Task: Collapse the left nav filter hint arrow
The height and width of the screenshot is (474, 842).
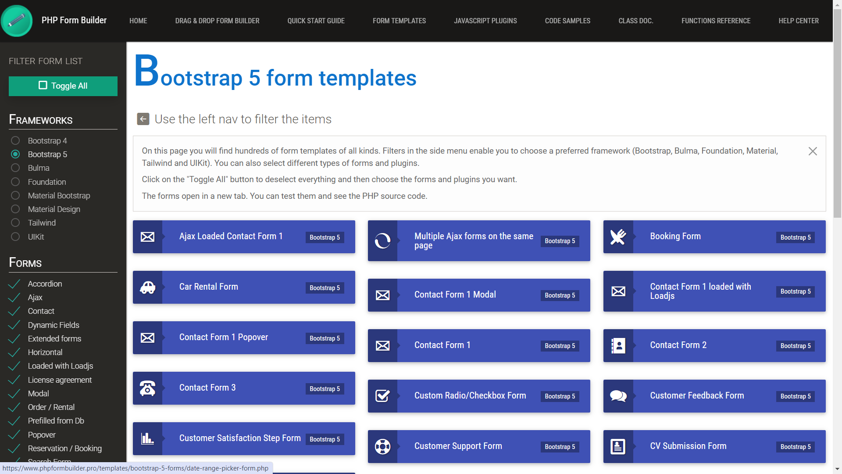Action: (143, 119)
